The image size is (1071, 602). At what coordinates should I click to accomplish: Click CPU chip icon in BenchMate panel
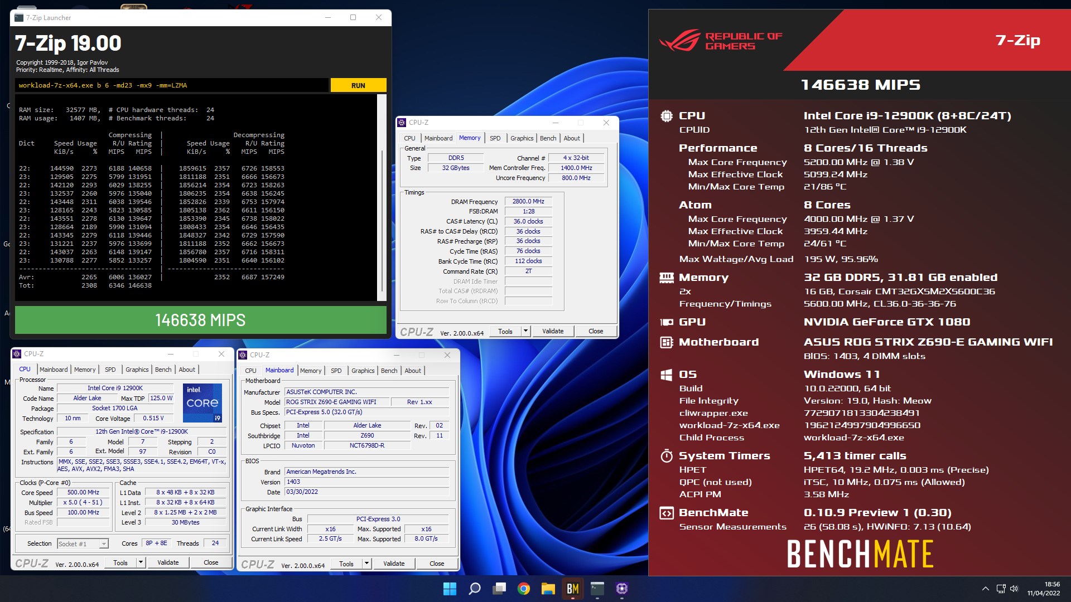[x=666, y=116]
